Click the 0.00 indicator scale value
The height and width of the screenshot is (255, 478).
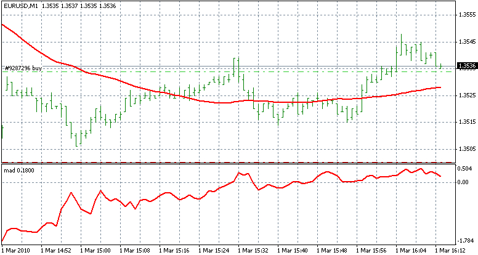tap(464, 182)
